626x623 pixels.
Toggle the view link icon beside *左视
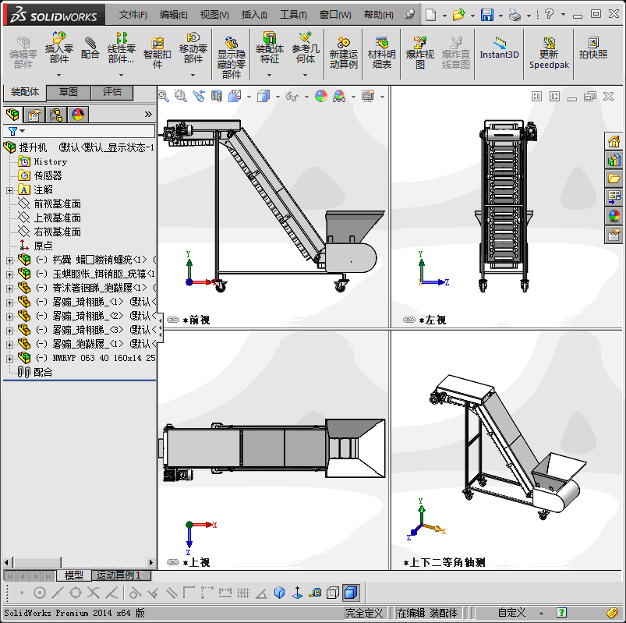(x=409, y=320)
